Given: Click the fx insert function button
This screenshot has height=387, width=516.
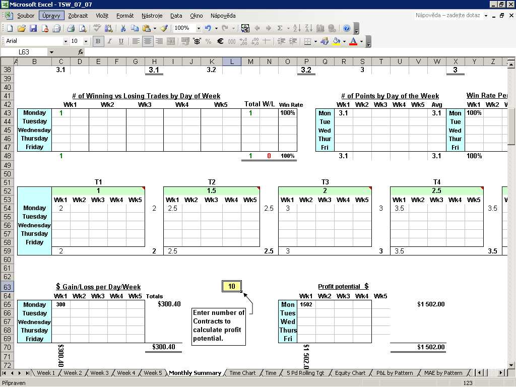Looking at the screenshot, I should tap(81, 52).
